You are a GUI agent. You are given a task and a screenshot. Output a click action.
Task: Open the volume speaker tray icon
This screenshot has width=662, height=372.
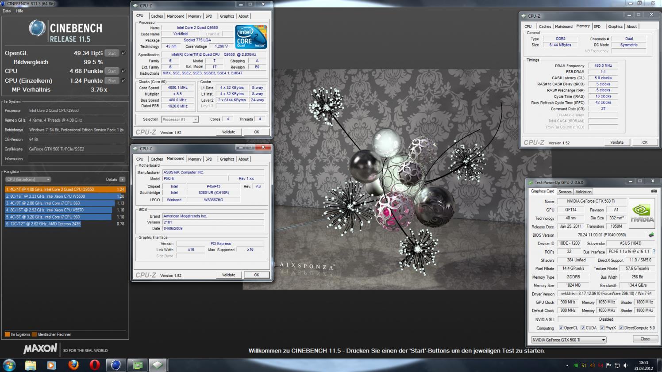(625, 365)
